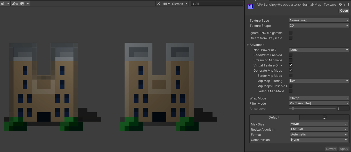Click the Open button
The height and width of the screenshot is (152, 351).
344,11
